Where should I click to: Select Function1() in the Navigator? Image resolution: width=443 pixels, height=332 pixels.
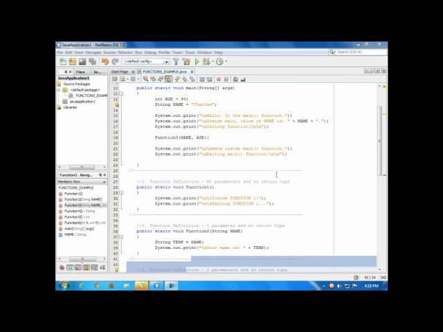73,194
